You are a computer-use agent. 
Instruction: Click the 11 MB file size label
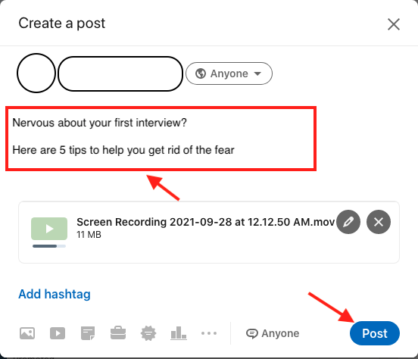89,235
